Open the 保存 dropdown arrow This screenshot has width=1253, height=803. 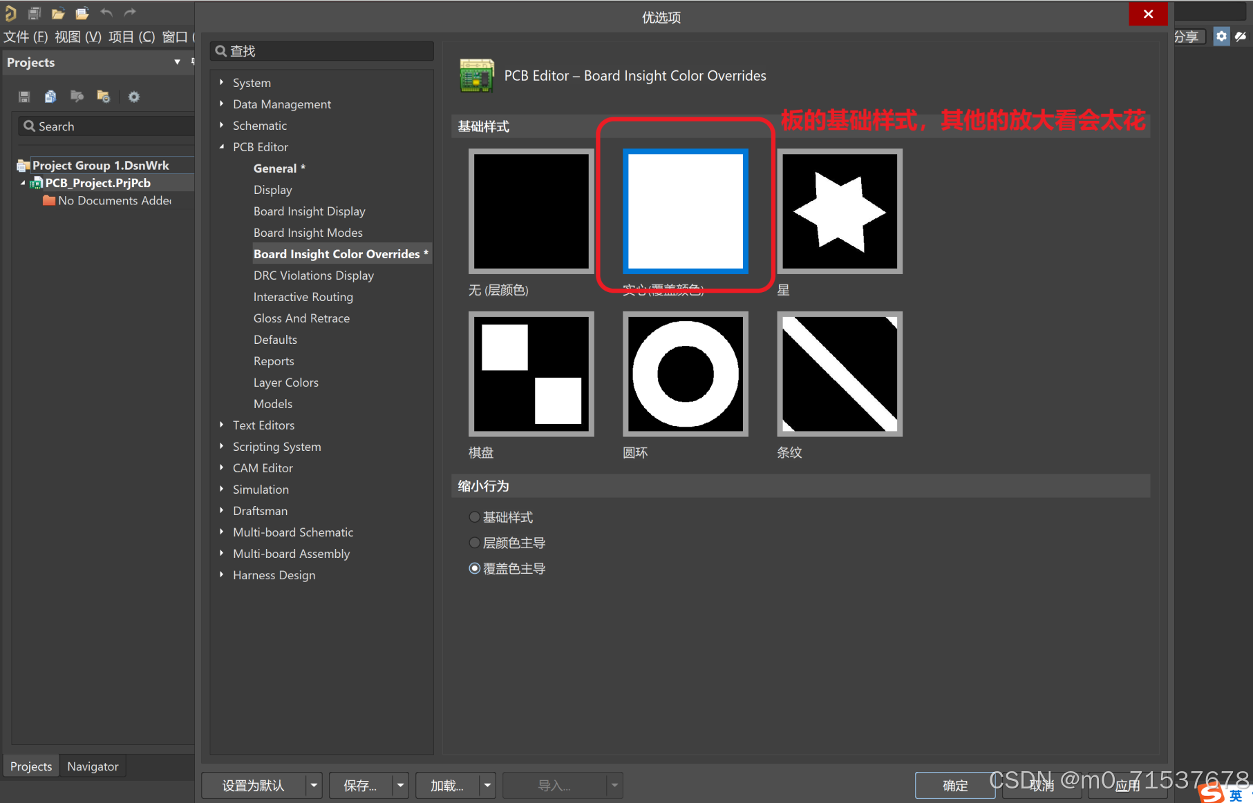click(x=400, y=785)
